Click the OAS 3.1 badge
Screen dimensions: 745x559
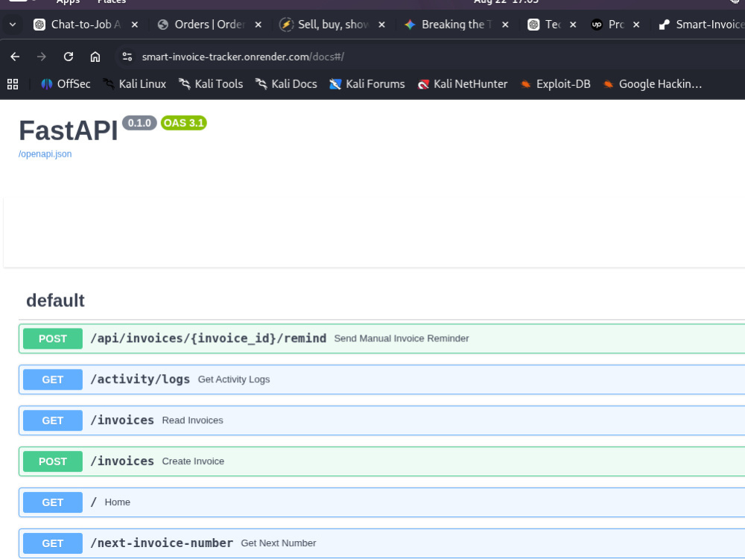183,123
